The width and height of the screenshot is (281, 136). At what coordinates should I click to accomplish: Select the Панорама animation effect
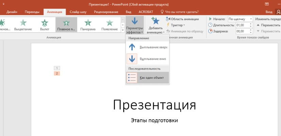(88, 25)
